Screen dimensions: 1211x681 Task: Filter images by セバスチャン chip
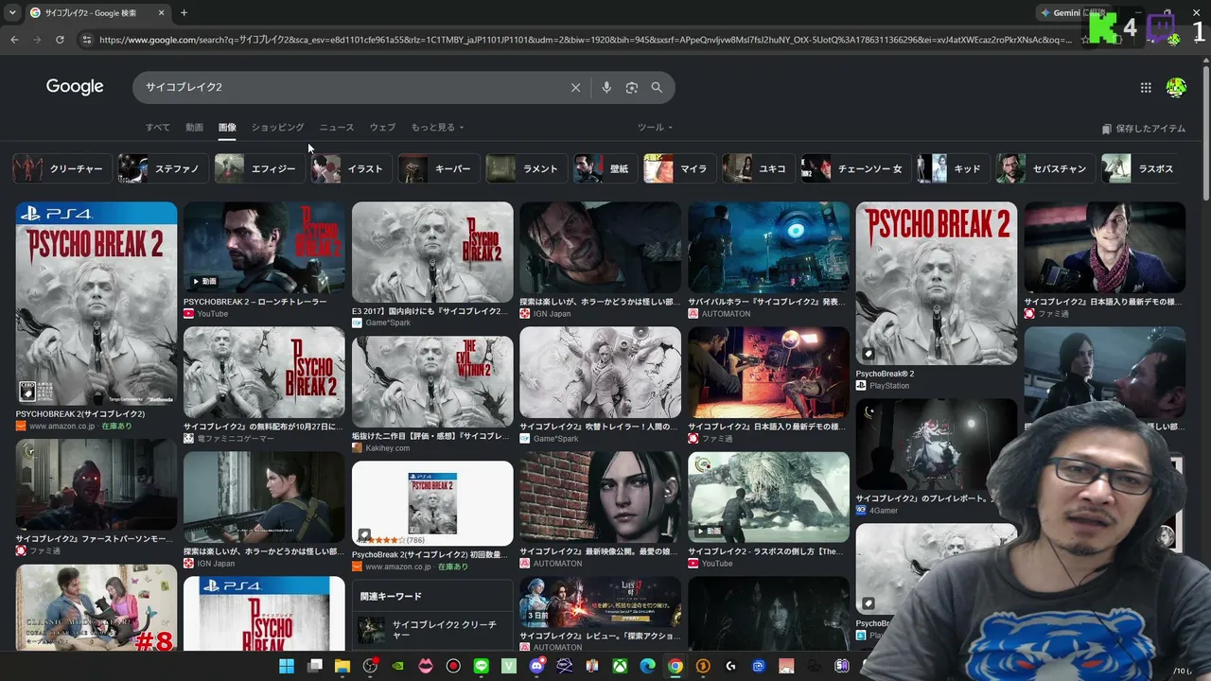pos(1044,168)
